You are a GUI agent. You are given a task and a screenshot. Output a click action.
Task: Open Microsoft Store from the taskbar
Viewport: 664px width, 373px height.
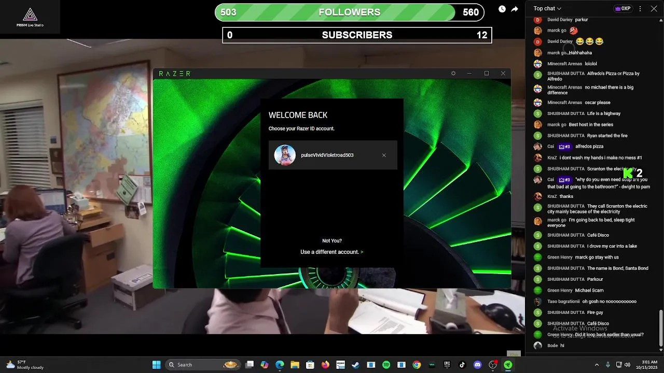coord(310,365)
